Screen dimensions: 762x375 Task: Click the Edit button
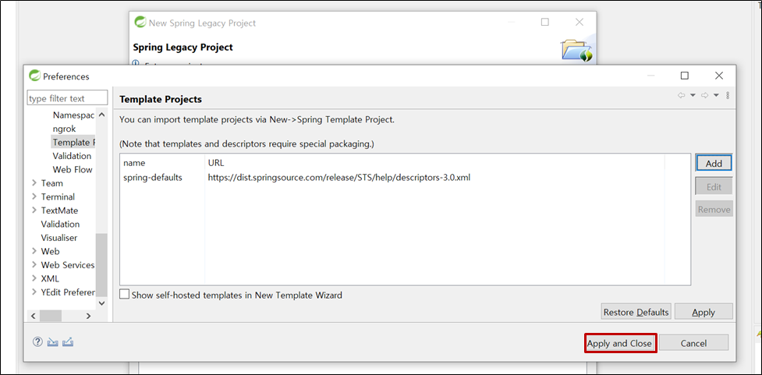(714, 186)
